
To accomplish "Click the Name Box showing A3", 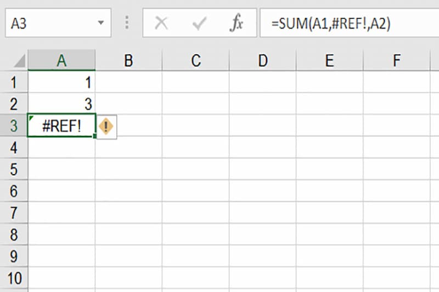I will point(49,23).
